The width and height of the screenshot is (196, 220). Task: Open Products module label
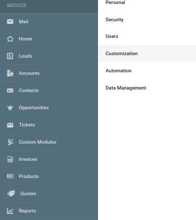click(29, 177)
